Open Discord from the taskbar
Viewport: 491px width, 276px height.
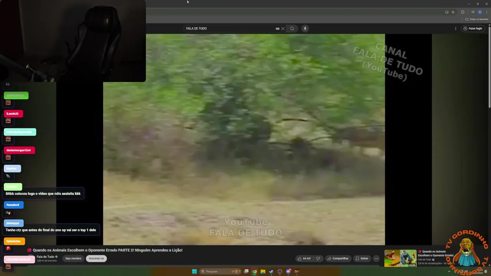(288, 271)
